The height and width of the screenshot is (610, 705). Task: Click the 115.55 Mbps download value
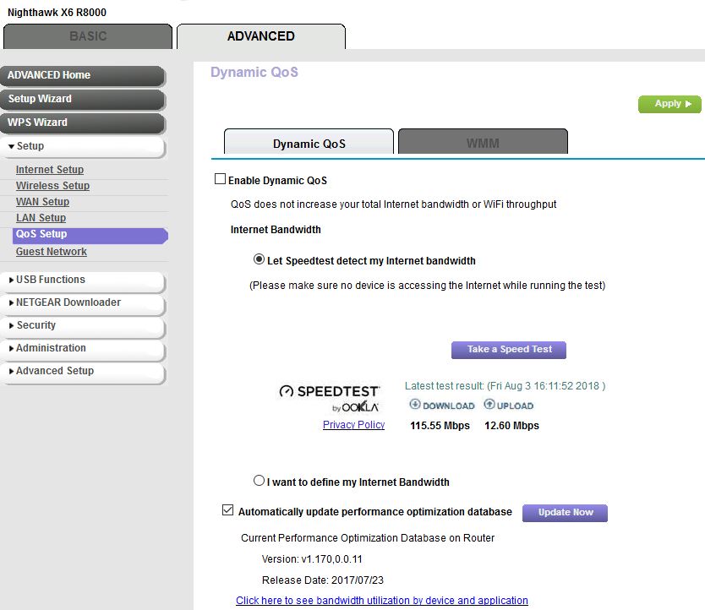click(440, 426)
